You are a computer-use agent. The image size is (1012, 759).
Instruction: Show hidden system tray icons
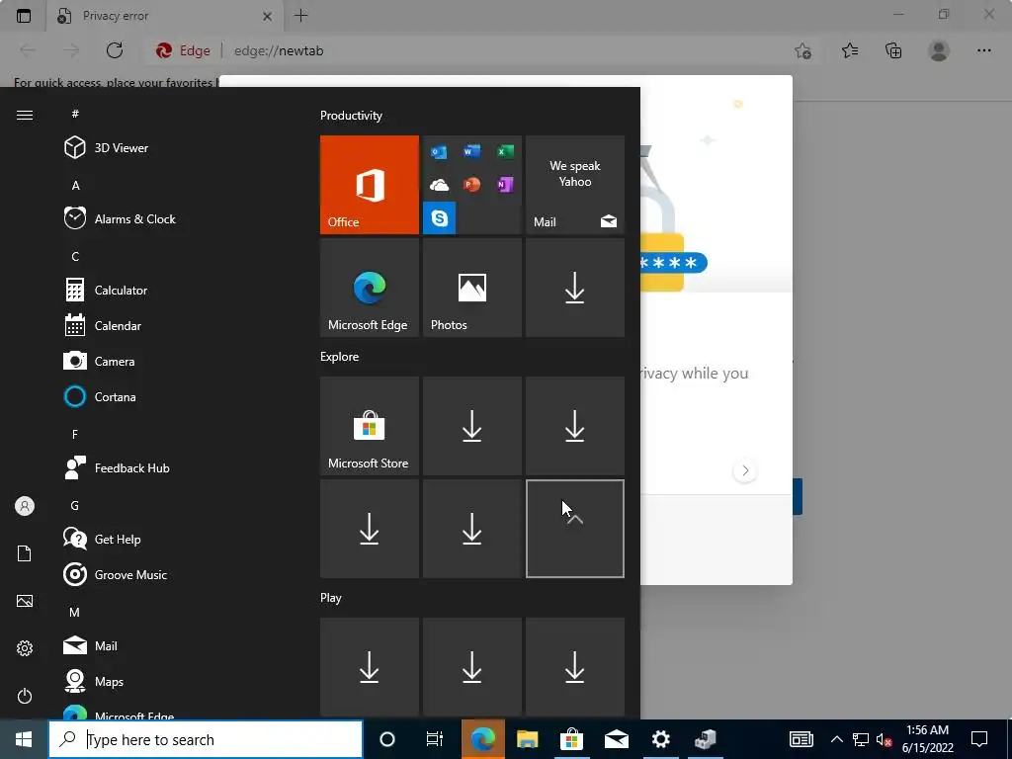point(836,739)
